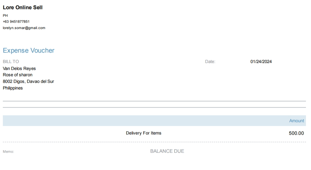Viewport: 311px width, 170px height.
Task: Click the Amount column header
Action: (296, 121)
